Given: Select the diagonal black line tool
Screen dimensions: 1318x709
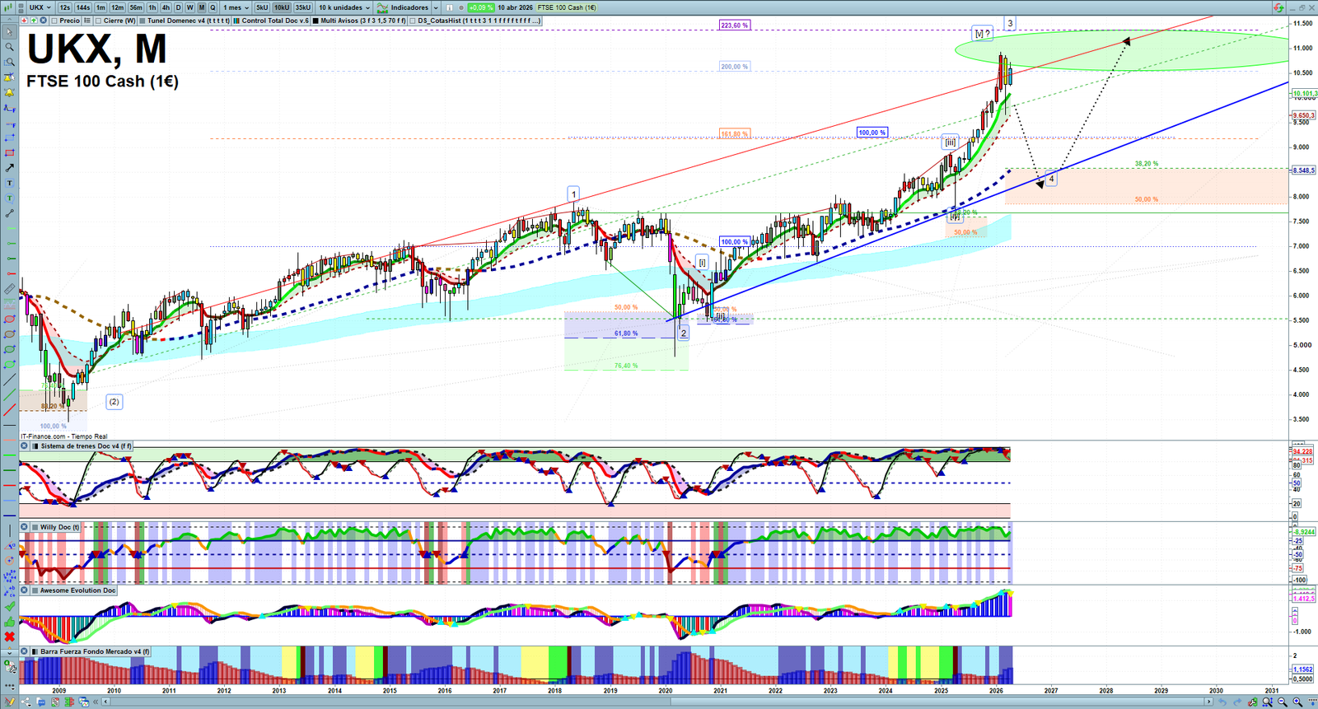Looking at the screenshot, I should click(9, 380).
